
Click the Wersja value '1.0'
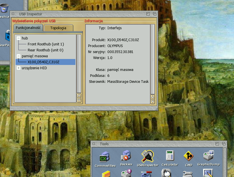pos(110,58)
